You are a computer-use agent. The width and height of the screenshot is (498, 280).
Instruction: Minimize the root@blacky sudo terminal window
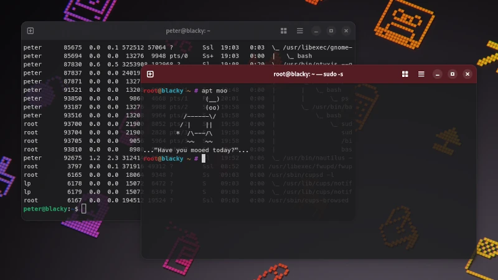[x=438, y=74]
